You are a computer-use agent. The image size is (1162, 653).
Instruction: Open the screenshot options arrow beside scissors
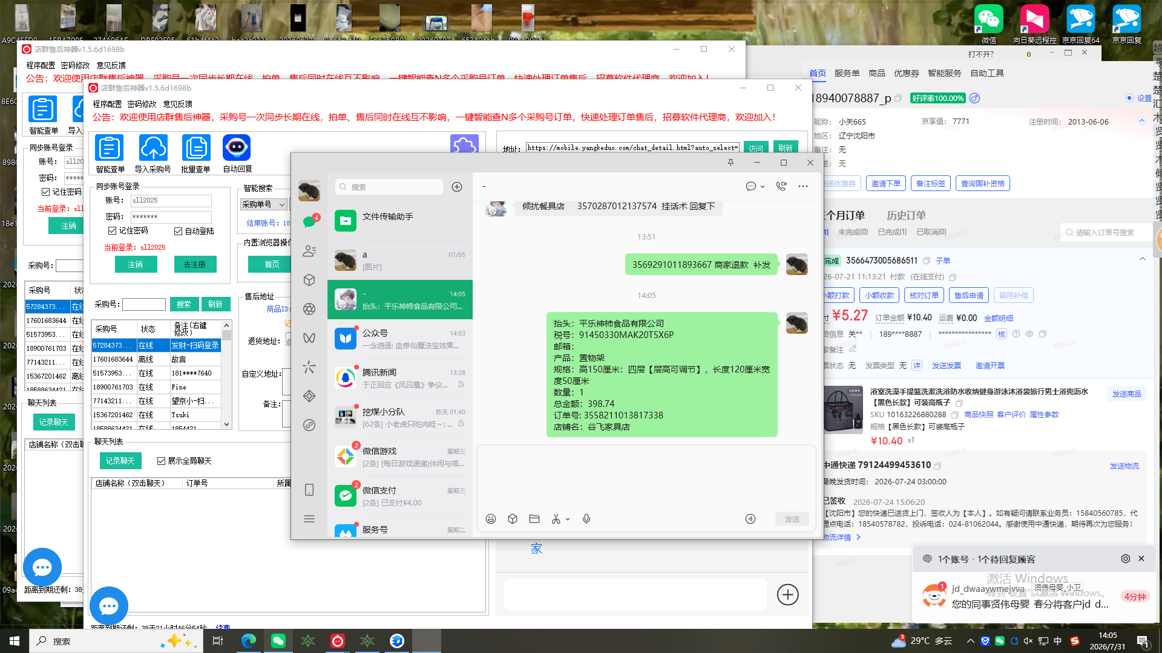point(568,519)
